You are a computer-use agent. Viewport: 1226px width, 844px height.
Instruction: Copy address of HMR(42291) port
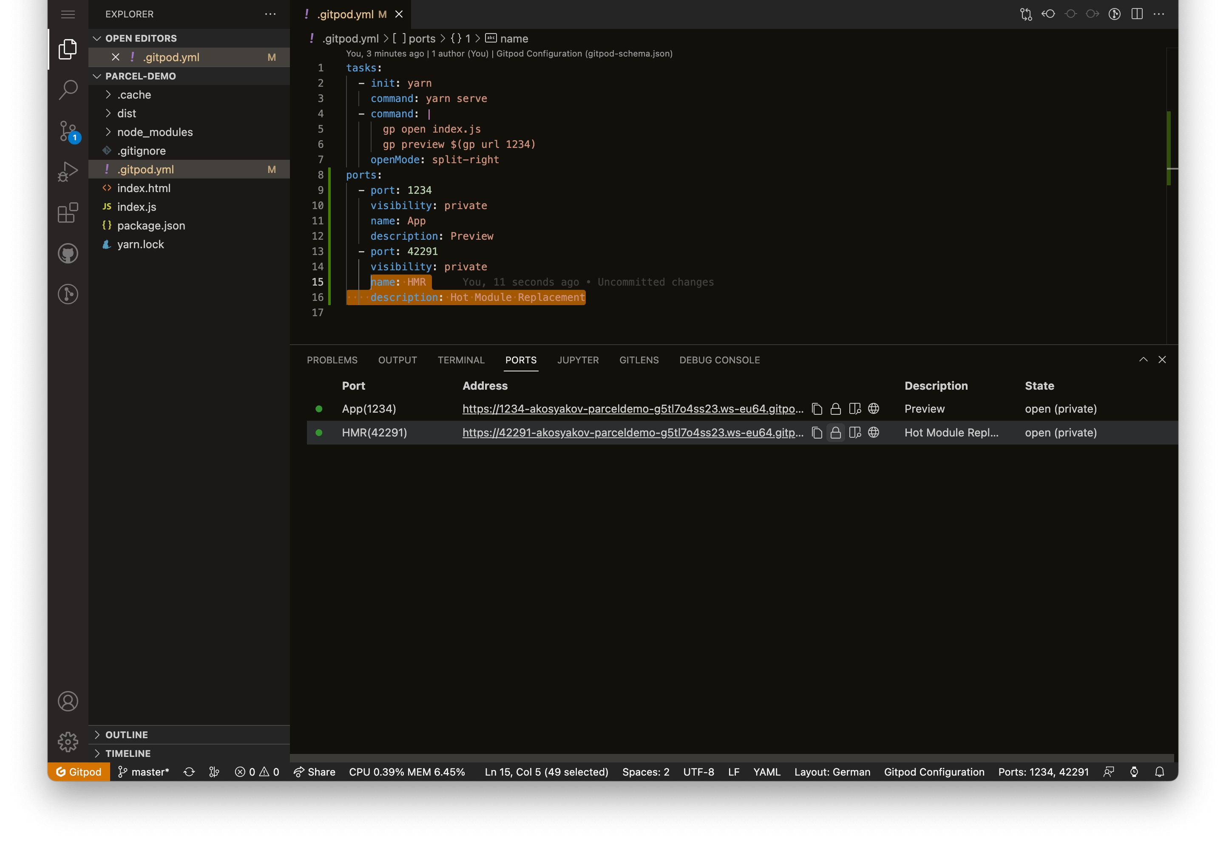point(817,433)
